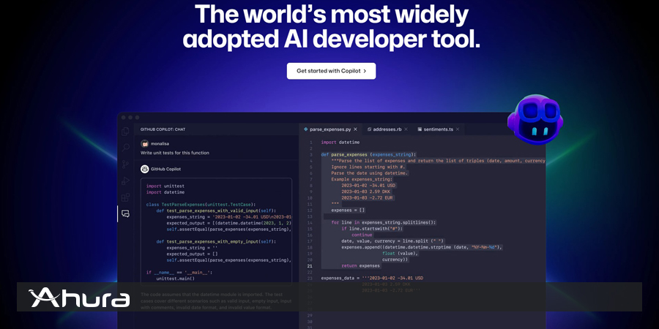This screenshot has width=659, height=329.
Task: Click the if __name__ == '__main__' line
Action: pyautogui.click(x=179, y=273)
